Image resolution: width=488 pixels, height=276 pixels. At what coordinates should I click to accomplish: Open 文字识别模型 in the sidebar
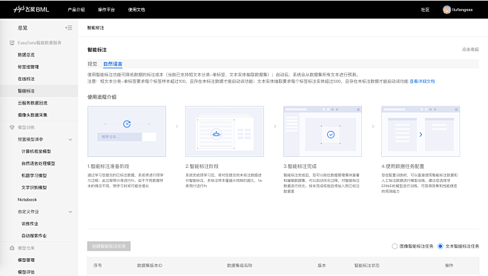[x=34, y=187]
